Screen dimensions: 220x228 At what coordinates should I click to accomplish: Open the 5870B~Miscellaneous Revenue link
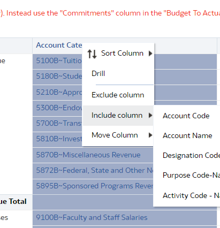click(x=88, y=155)
